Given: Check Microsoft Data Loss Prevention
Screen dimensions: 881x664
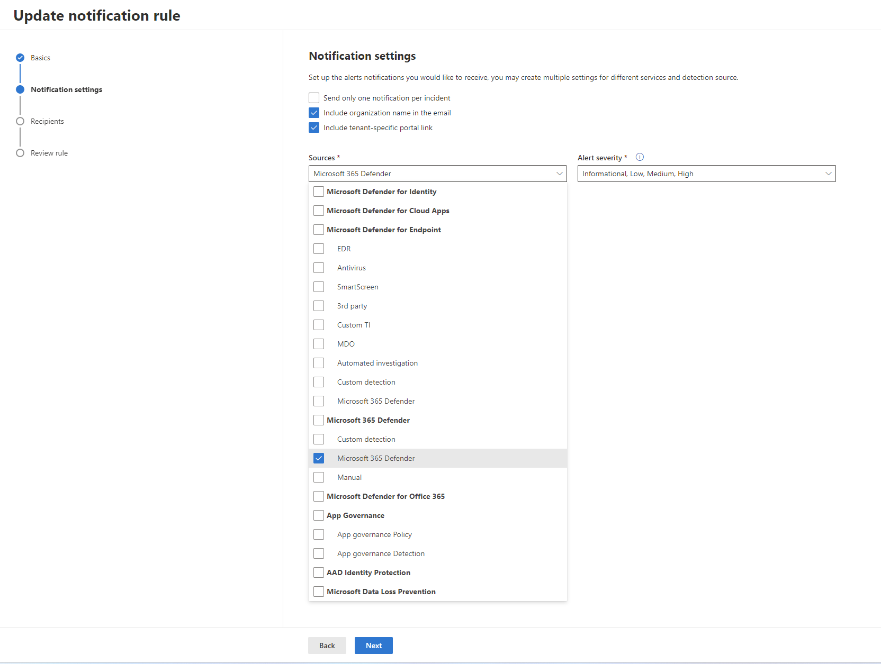Looking at the screenshot, I should 318,592.
